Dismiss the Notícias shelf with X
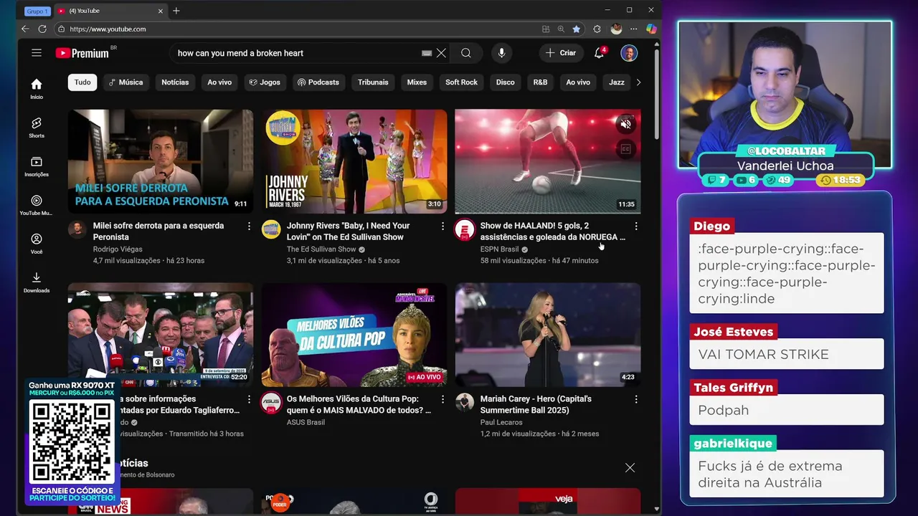Screen dimensions: 918x516 pyautogui.click(x=630, y=468)
